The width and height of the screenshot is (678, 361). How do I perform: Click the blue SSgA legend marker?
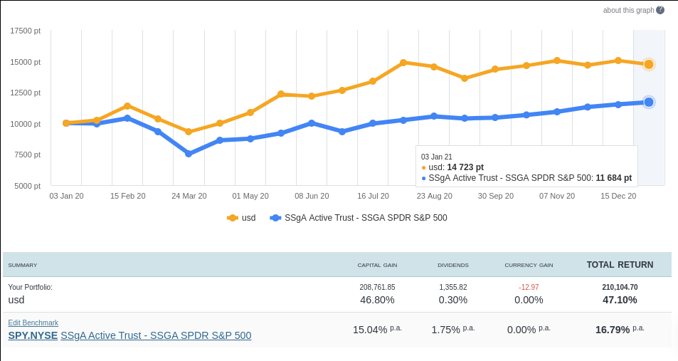(x=275, y=218)
